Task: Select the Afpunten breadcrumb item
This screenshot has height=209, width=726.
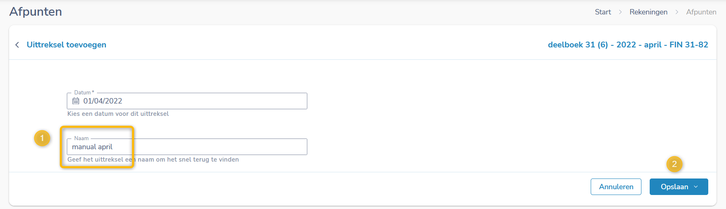Action: [x=701, y=12]
